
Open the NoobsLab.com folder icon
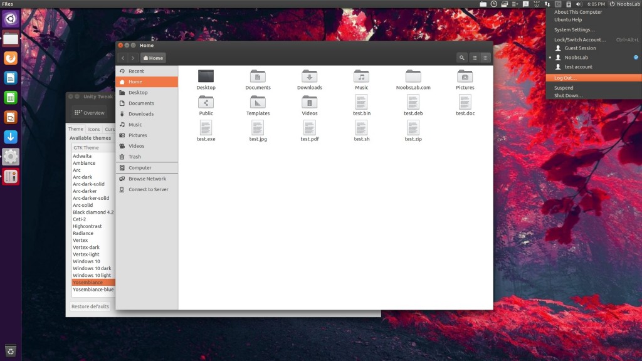coord(413,76)
